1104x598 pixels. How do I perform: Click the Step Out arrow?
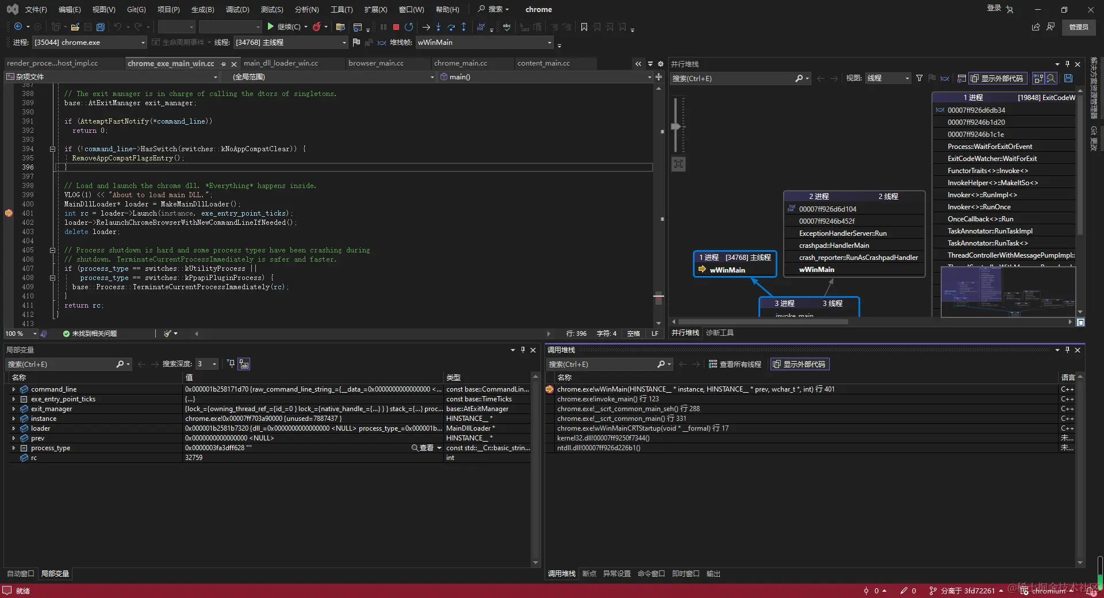pyautogui.click(x=464, y=26)
